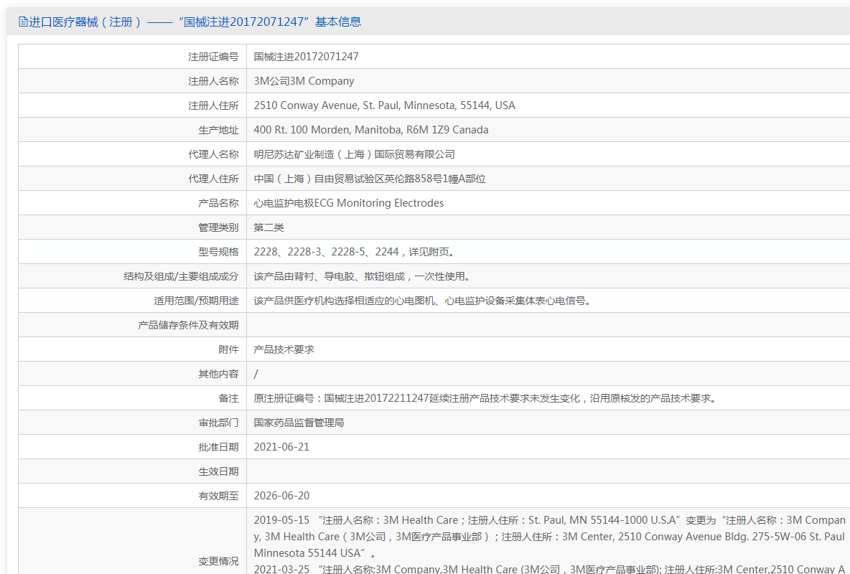Select the text 3M公司3M Company
850x574 pixels.
304,81
